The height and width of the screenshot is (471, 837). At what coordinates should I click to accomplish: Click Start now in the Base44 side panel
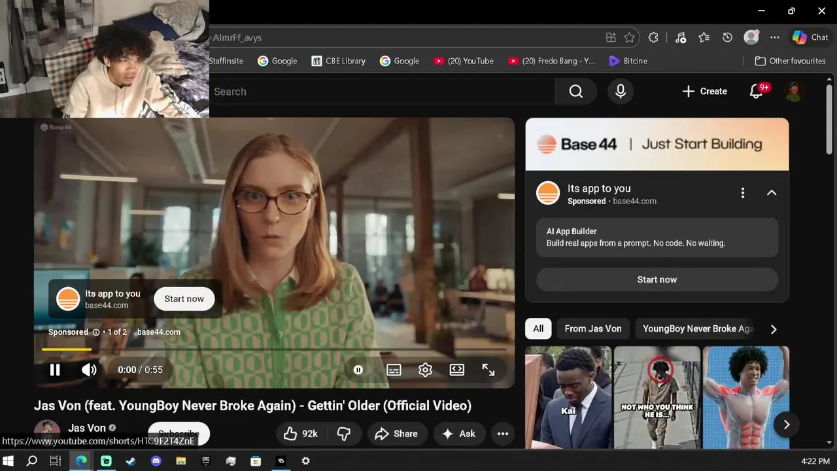[x=657, y=279]
